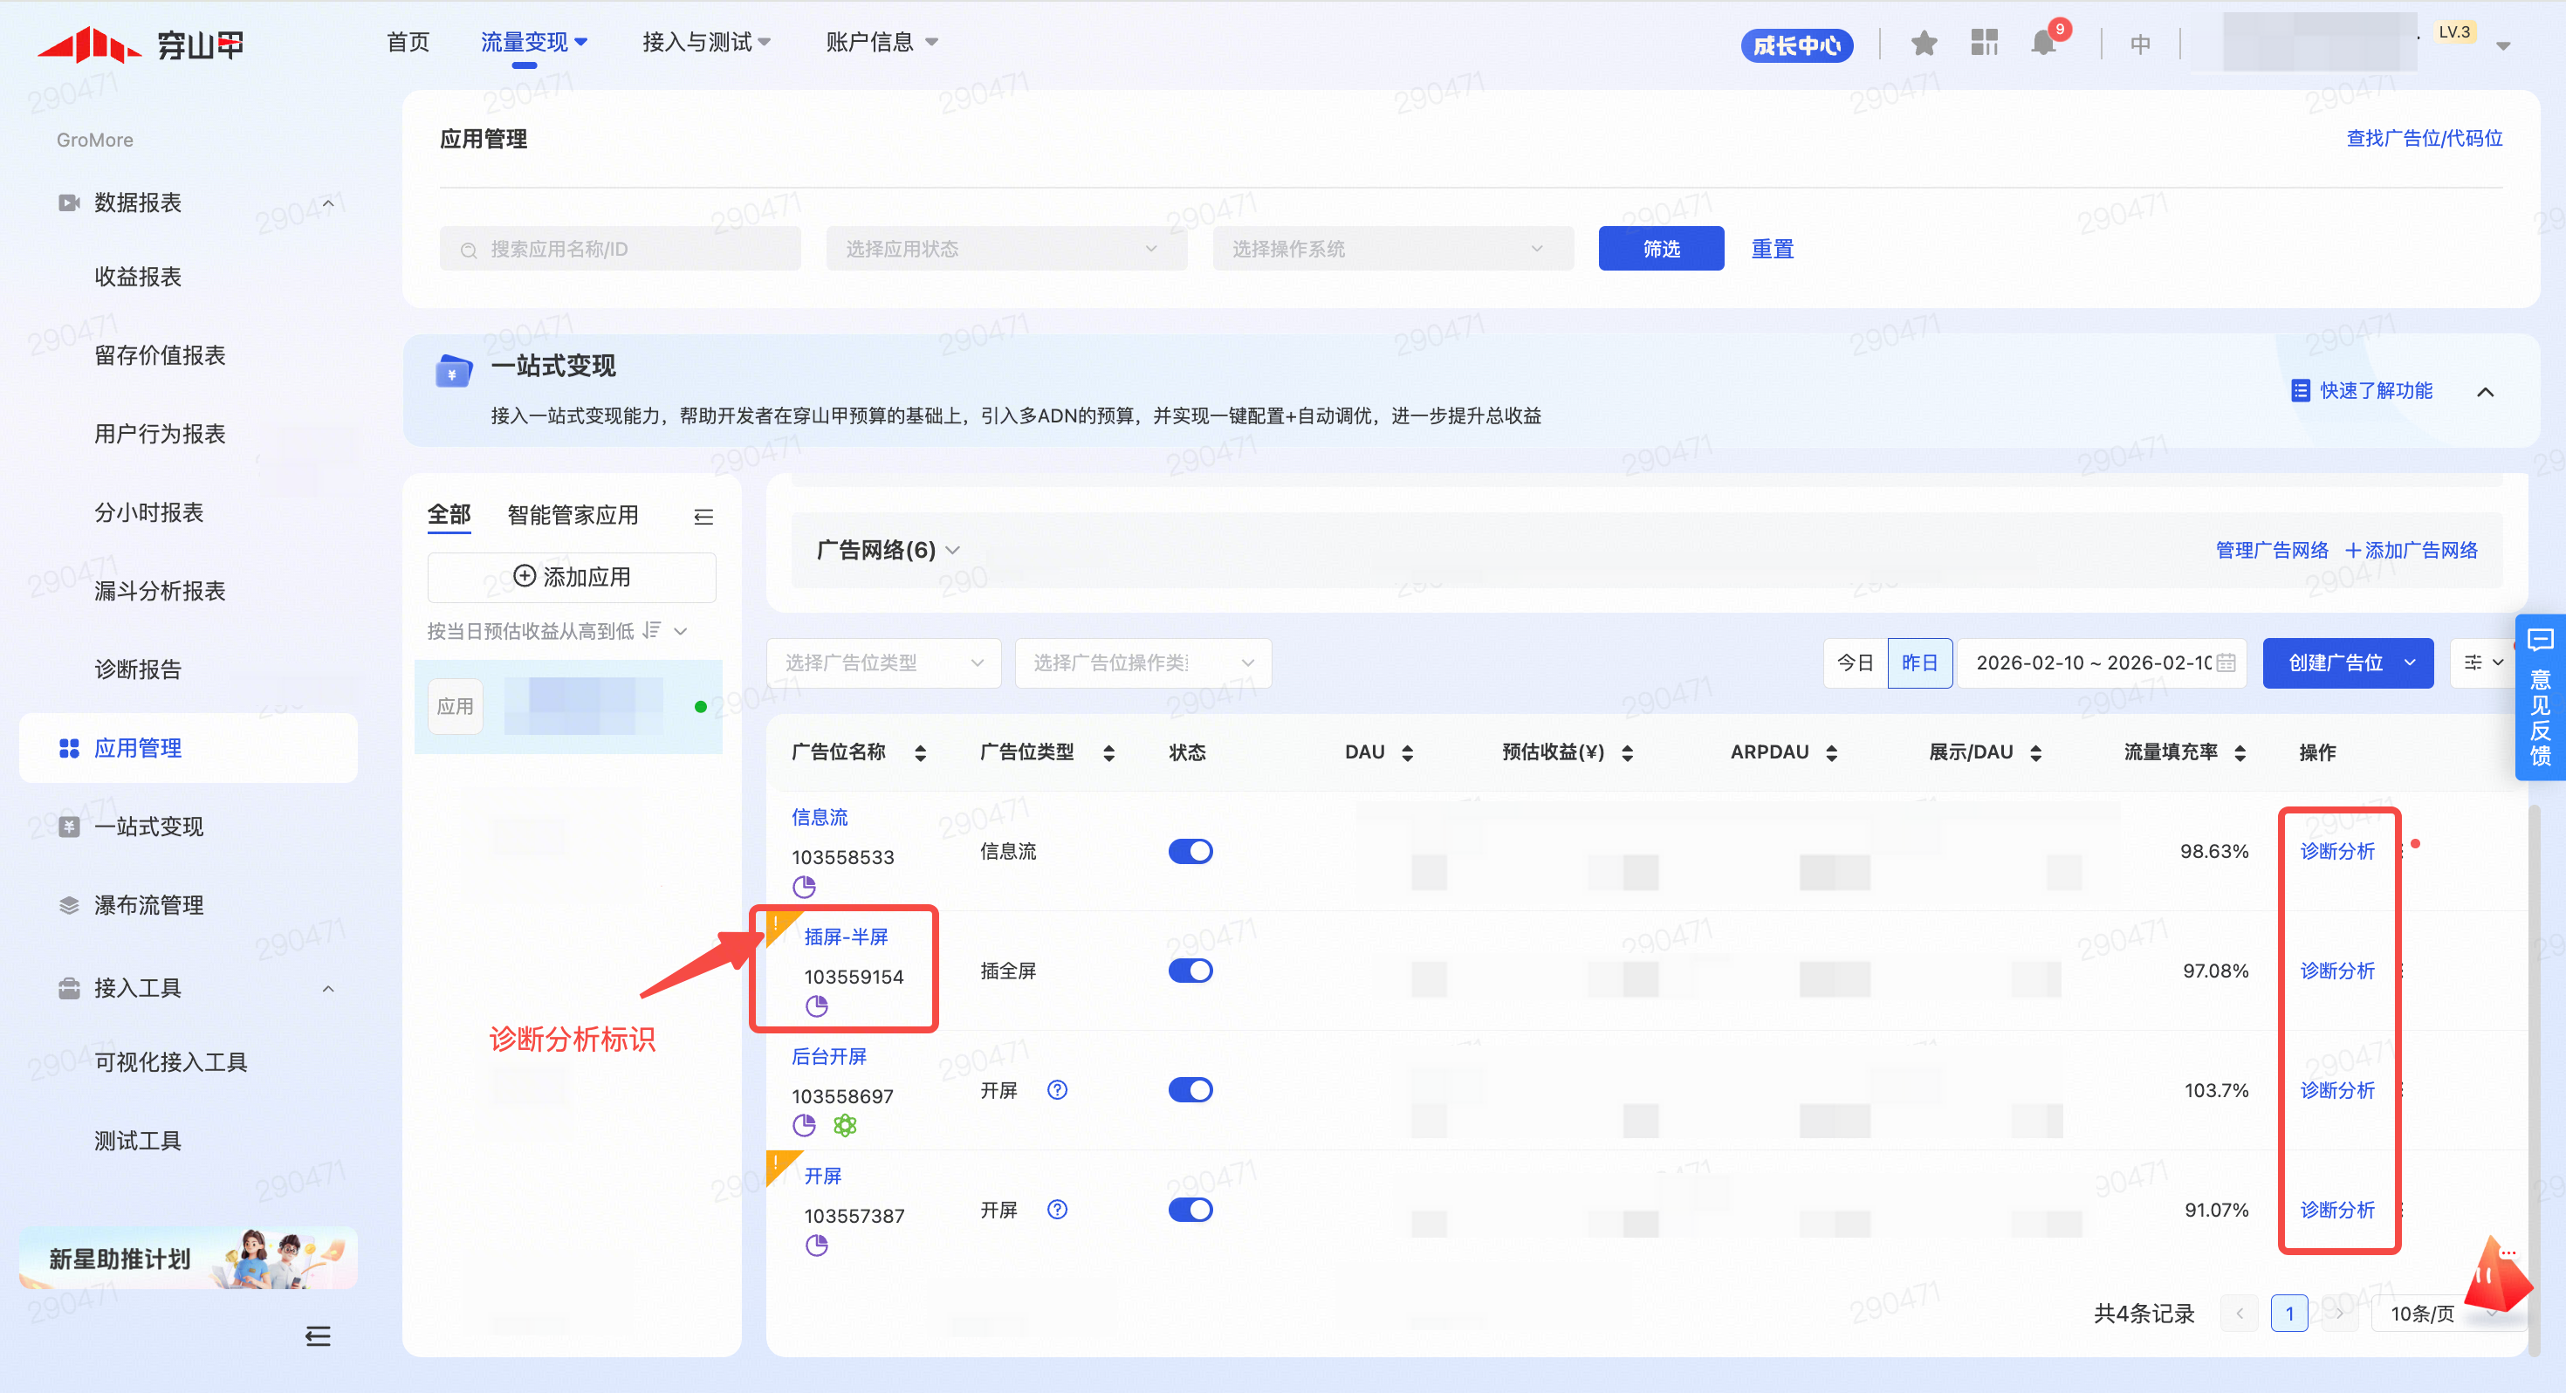This screenshot has width=2566, height=1393.
Task: Click the blue 筛选 button
Action: tap(1661, 249)
